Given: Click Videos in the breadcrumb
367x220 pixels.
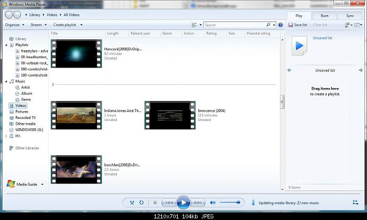Looking at the screenshot, I should click(x=52, y=15).
